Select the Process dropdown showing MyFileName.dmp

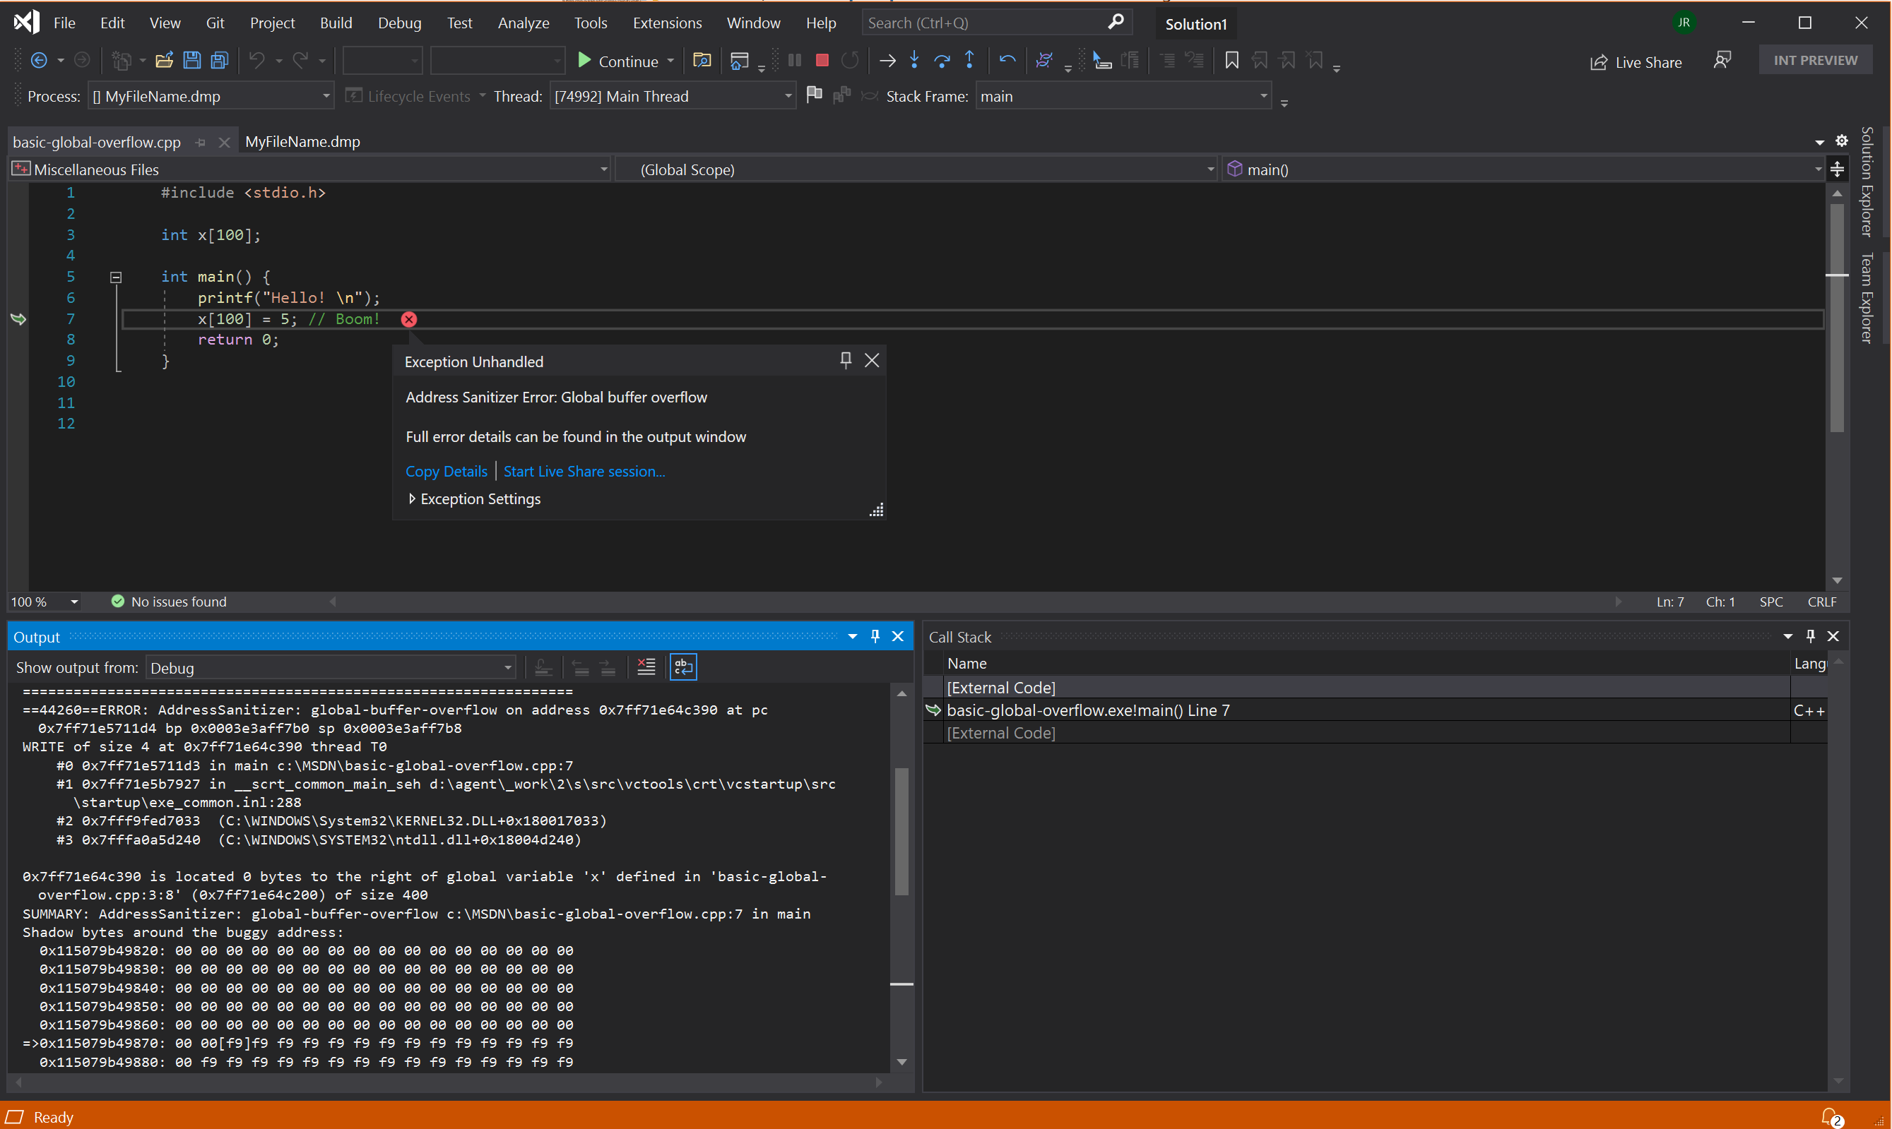[207, 95]
